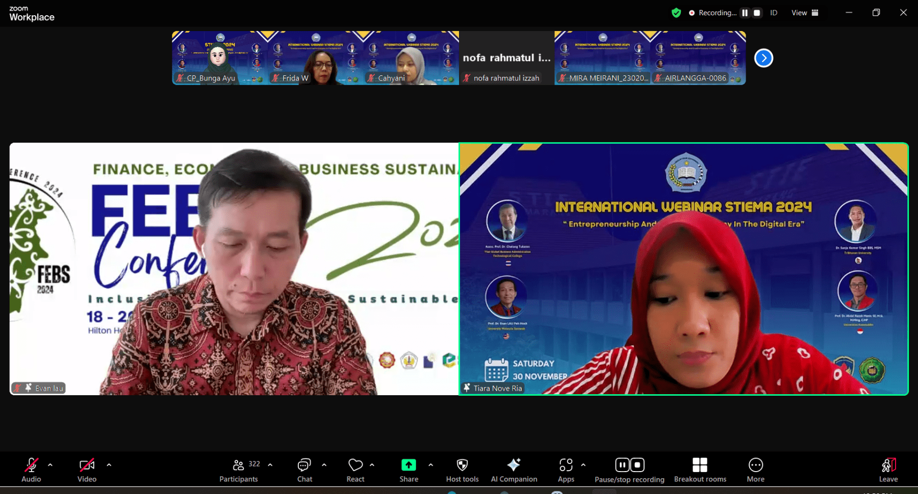Viewport: 918px width, 494px height.
Task: Start video using the camera icon
Action: pos(86,465)
